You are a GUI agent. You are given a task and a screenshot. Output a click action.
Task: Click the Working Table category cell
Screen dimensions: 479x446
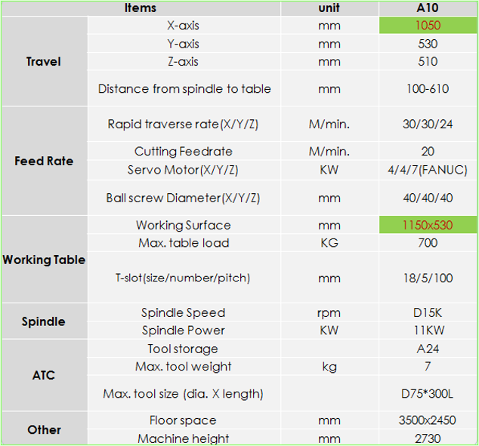(x=45, y=260)
